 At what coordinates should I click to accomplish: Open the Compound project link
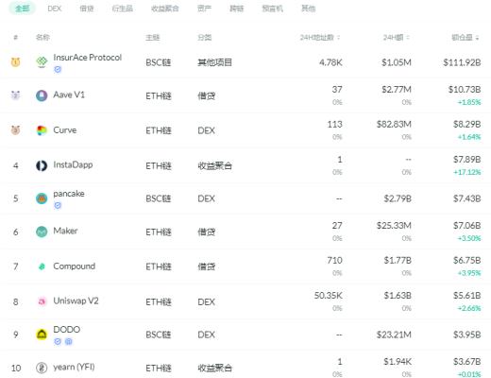click(x=75, y=266)
